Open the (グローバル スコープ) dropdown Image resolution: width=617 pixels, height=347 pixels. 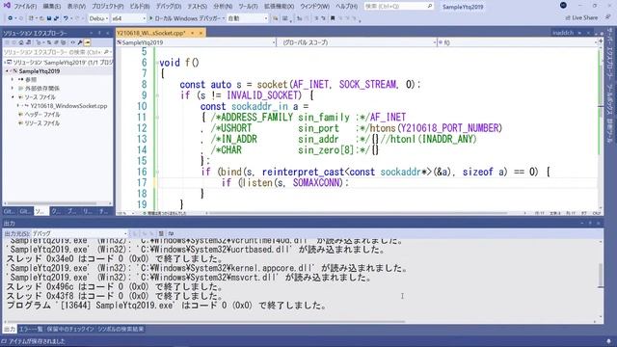coord(357,42)
